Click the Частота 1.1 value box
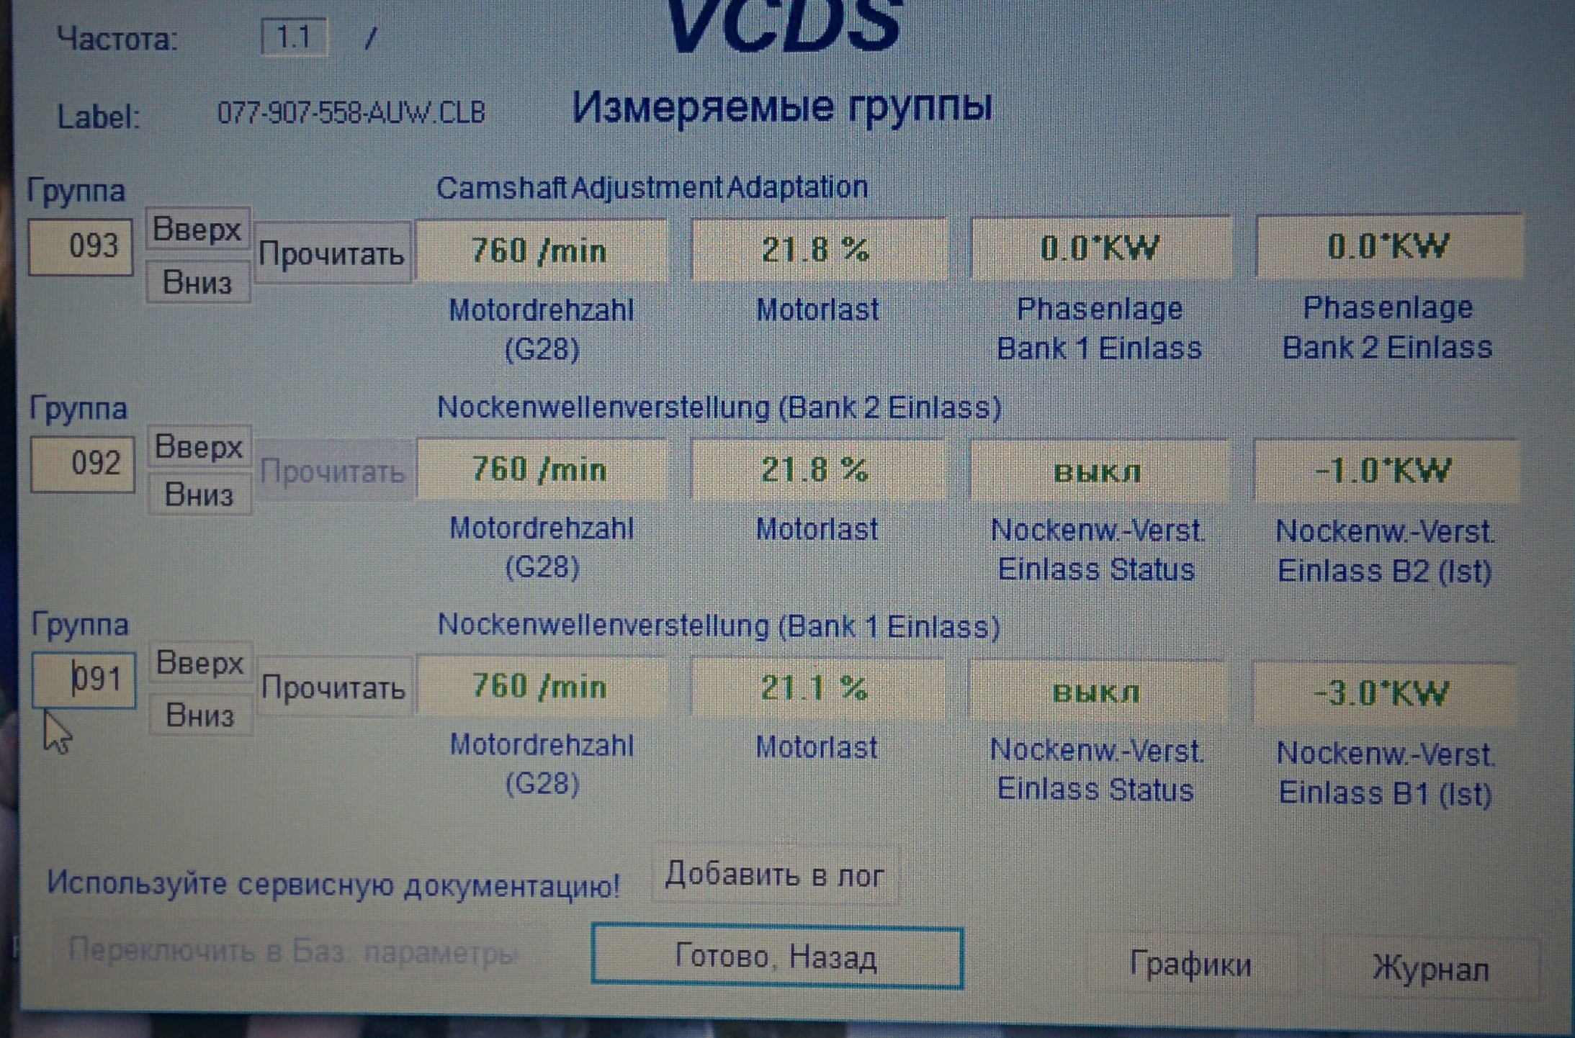The image size is (1575, 1038). [x=294, y=37]
